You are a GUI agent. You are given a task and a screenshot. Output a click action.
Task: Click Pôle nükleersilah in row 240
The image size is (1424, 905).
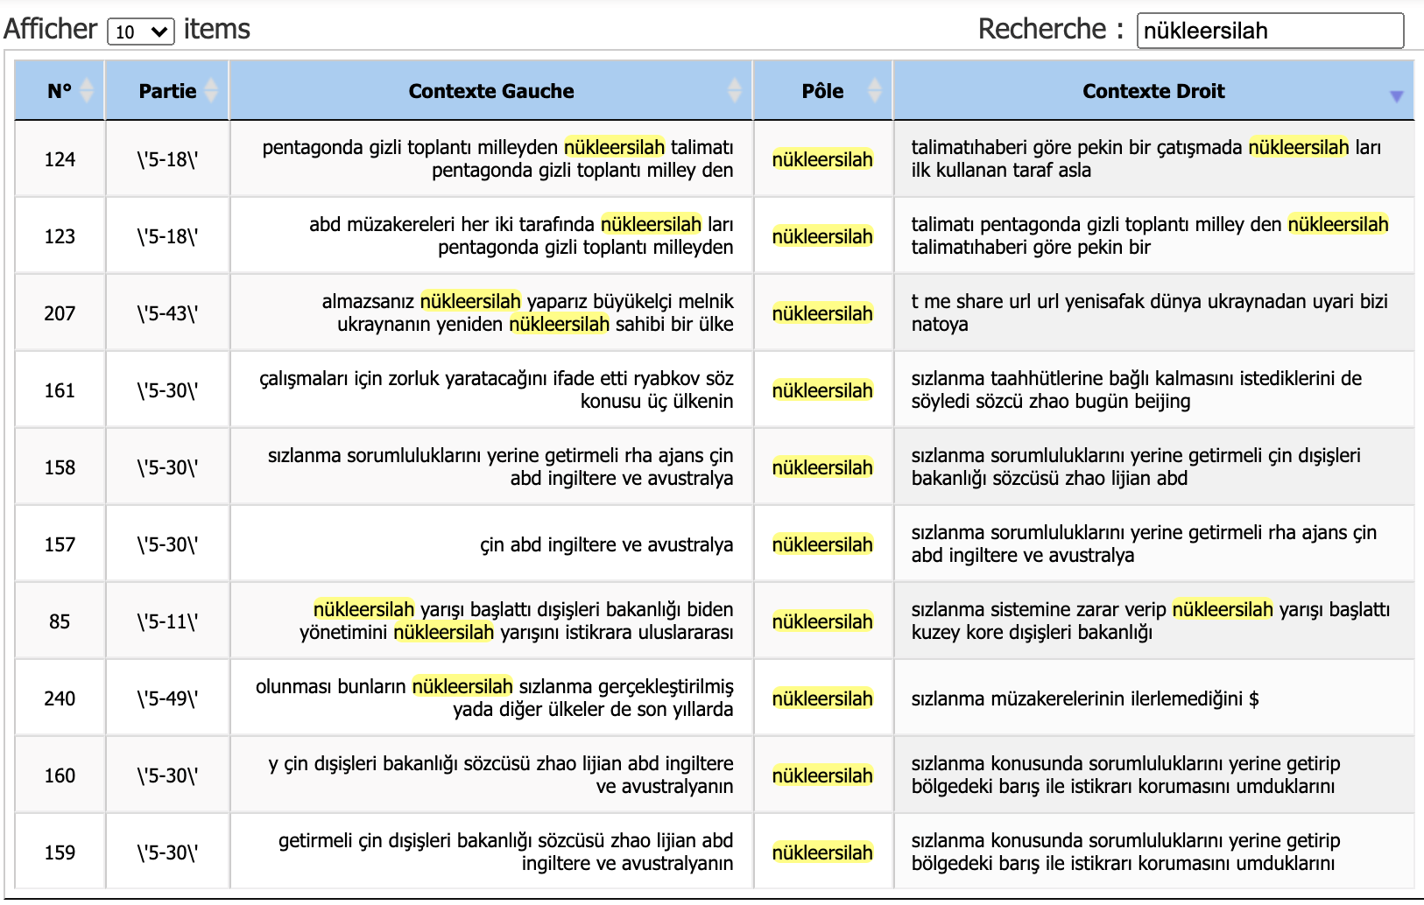[x=822, y=698]
